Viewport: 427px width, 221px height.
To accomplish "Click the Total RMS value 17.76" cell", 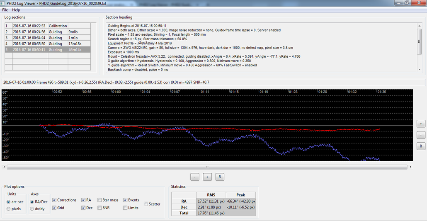I will coord(211,213).
